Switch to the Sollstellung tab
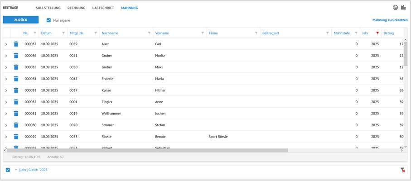Image resolution: width=411 pixels, height=181 pixels. (x=48, y=8)
